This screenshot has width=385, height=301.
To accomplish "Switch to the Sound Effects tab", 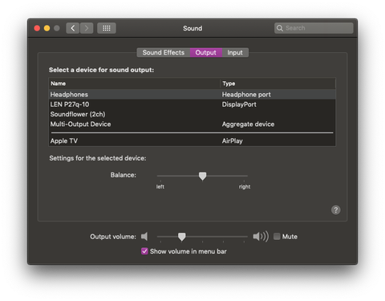I will 164,52.
